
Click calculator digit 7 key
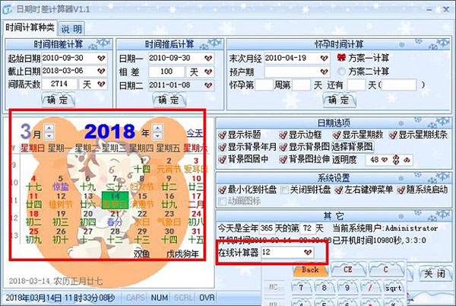[301, 288]
